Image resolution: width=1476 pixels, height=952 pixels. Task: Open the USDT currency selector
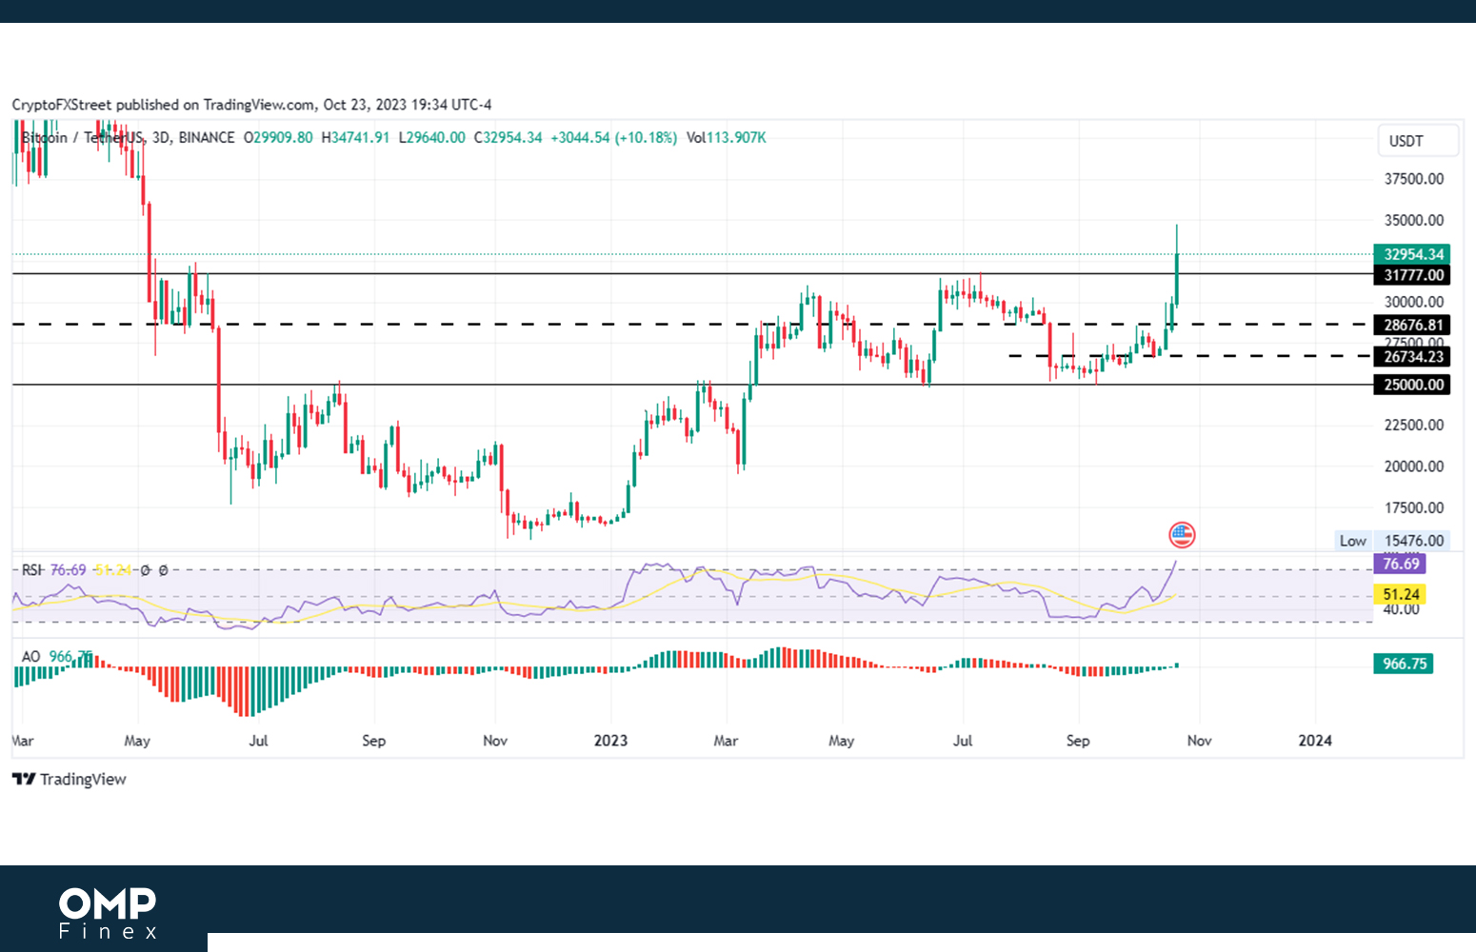point(1417,141)
